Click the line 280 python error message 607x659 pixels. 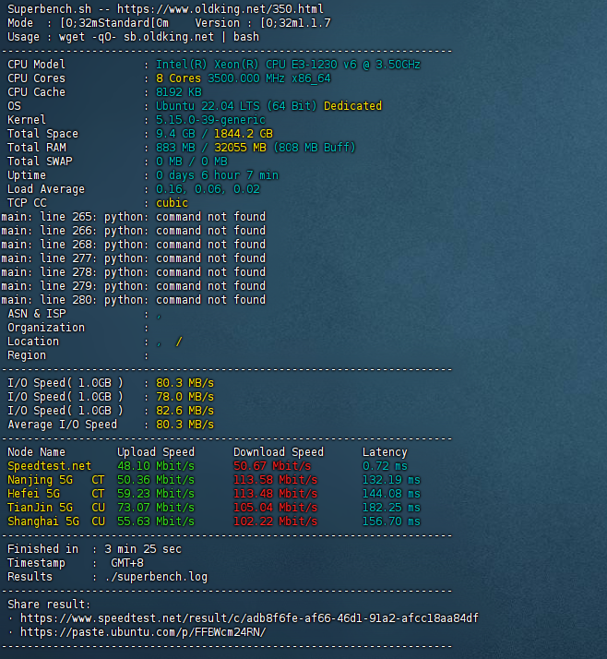tap(133, 300)
